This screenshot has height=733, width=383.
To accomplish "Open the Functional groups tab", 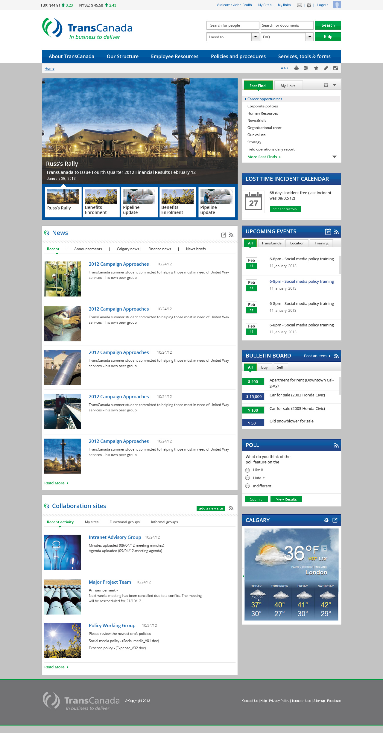I will point(125,522).
